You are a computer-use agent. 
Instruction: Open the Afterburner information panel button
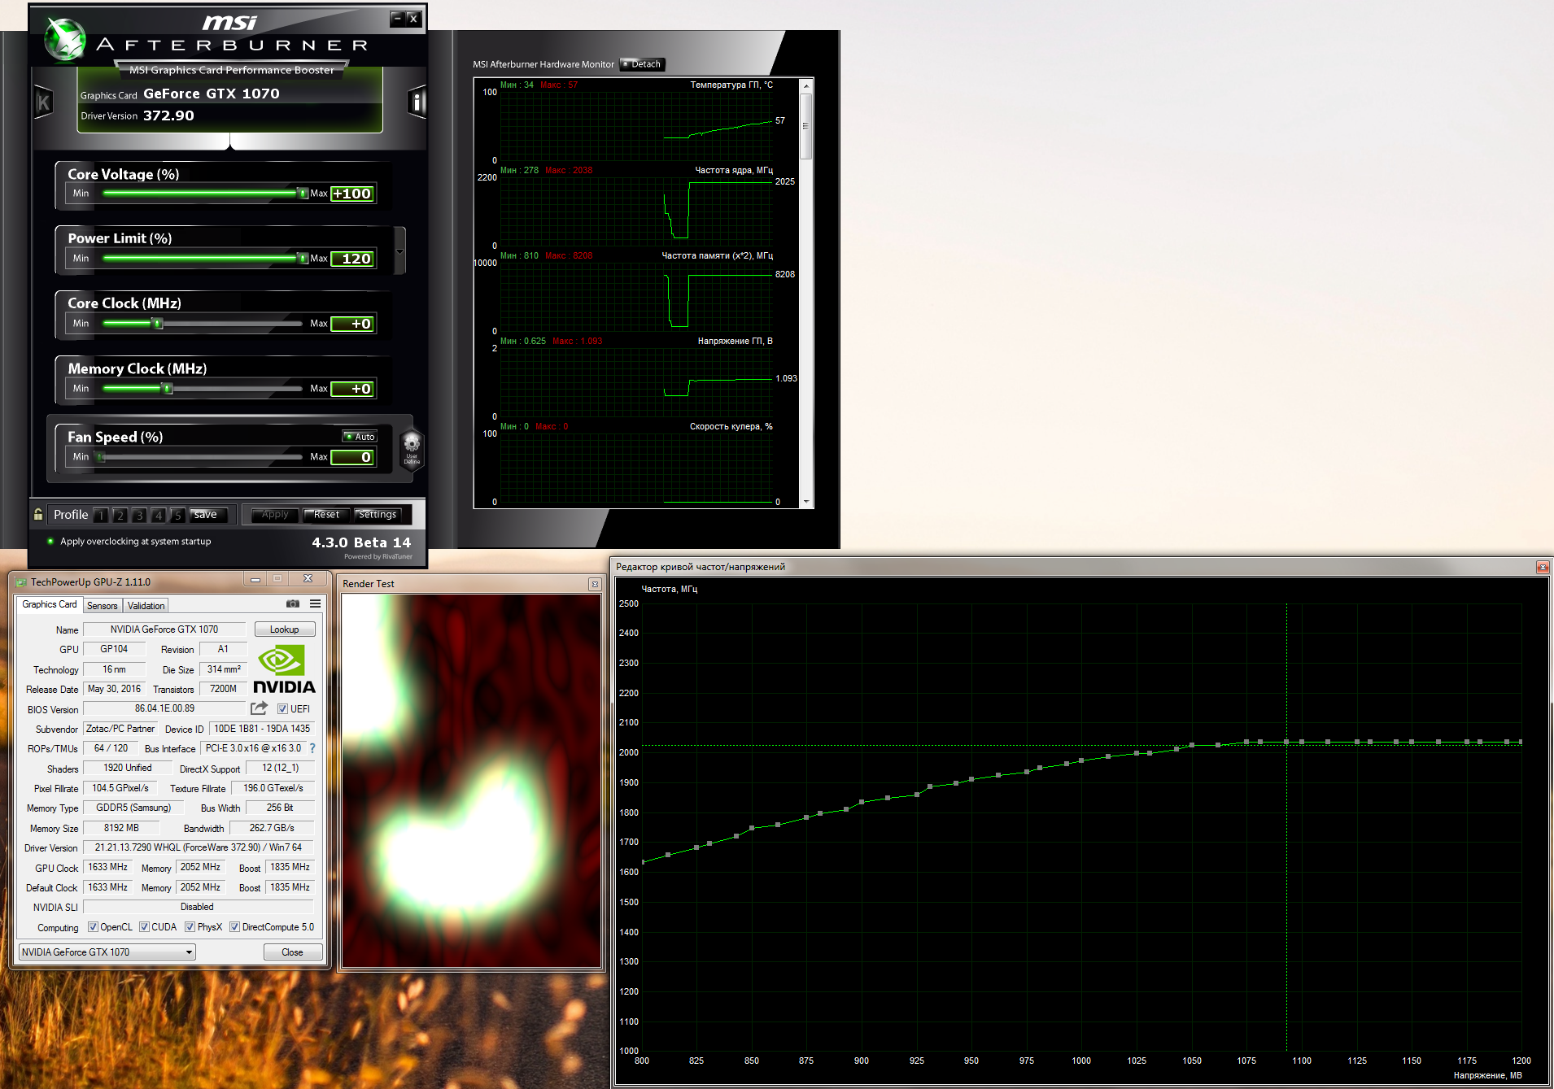pyautogui.click(x=417, y=102)
